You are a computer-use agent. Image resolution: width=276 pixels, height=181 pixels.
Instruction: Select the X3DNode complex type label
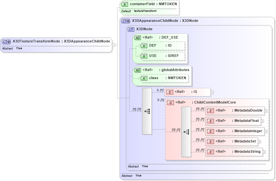[x=144, y=29]
